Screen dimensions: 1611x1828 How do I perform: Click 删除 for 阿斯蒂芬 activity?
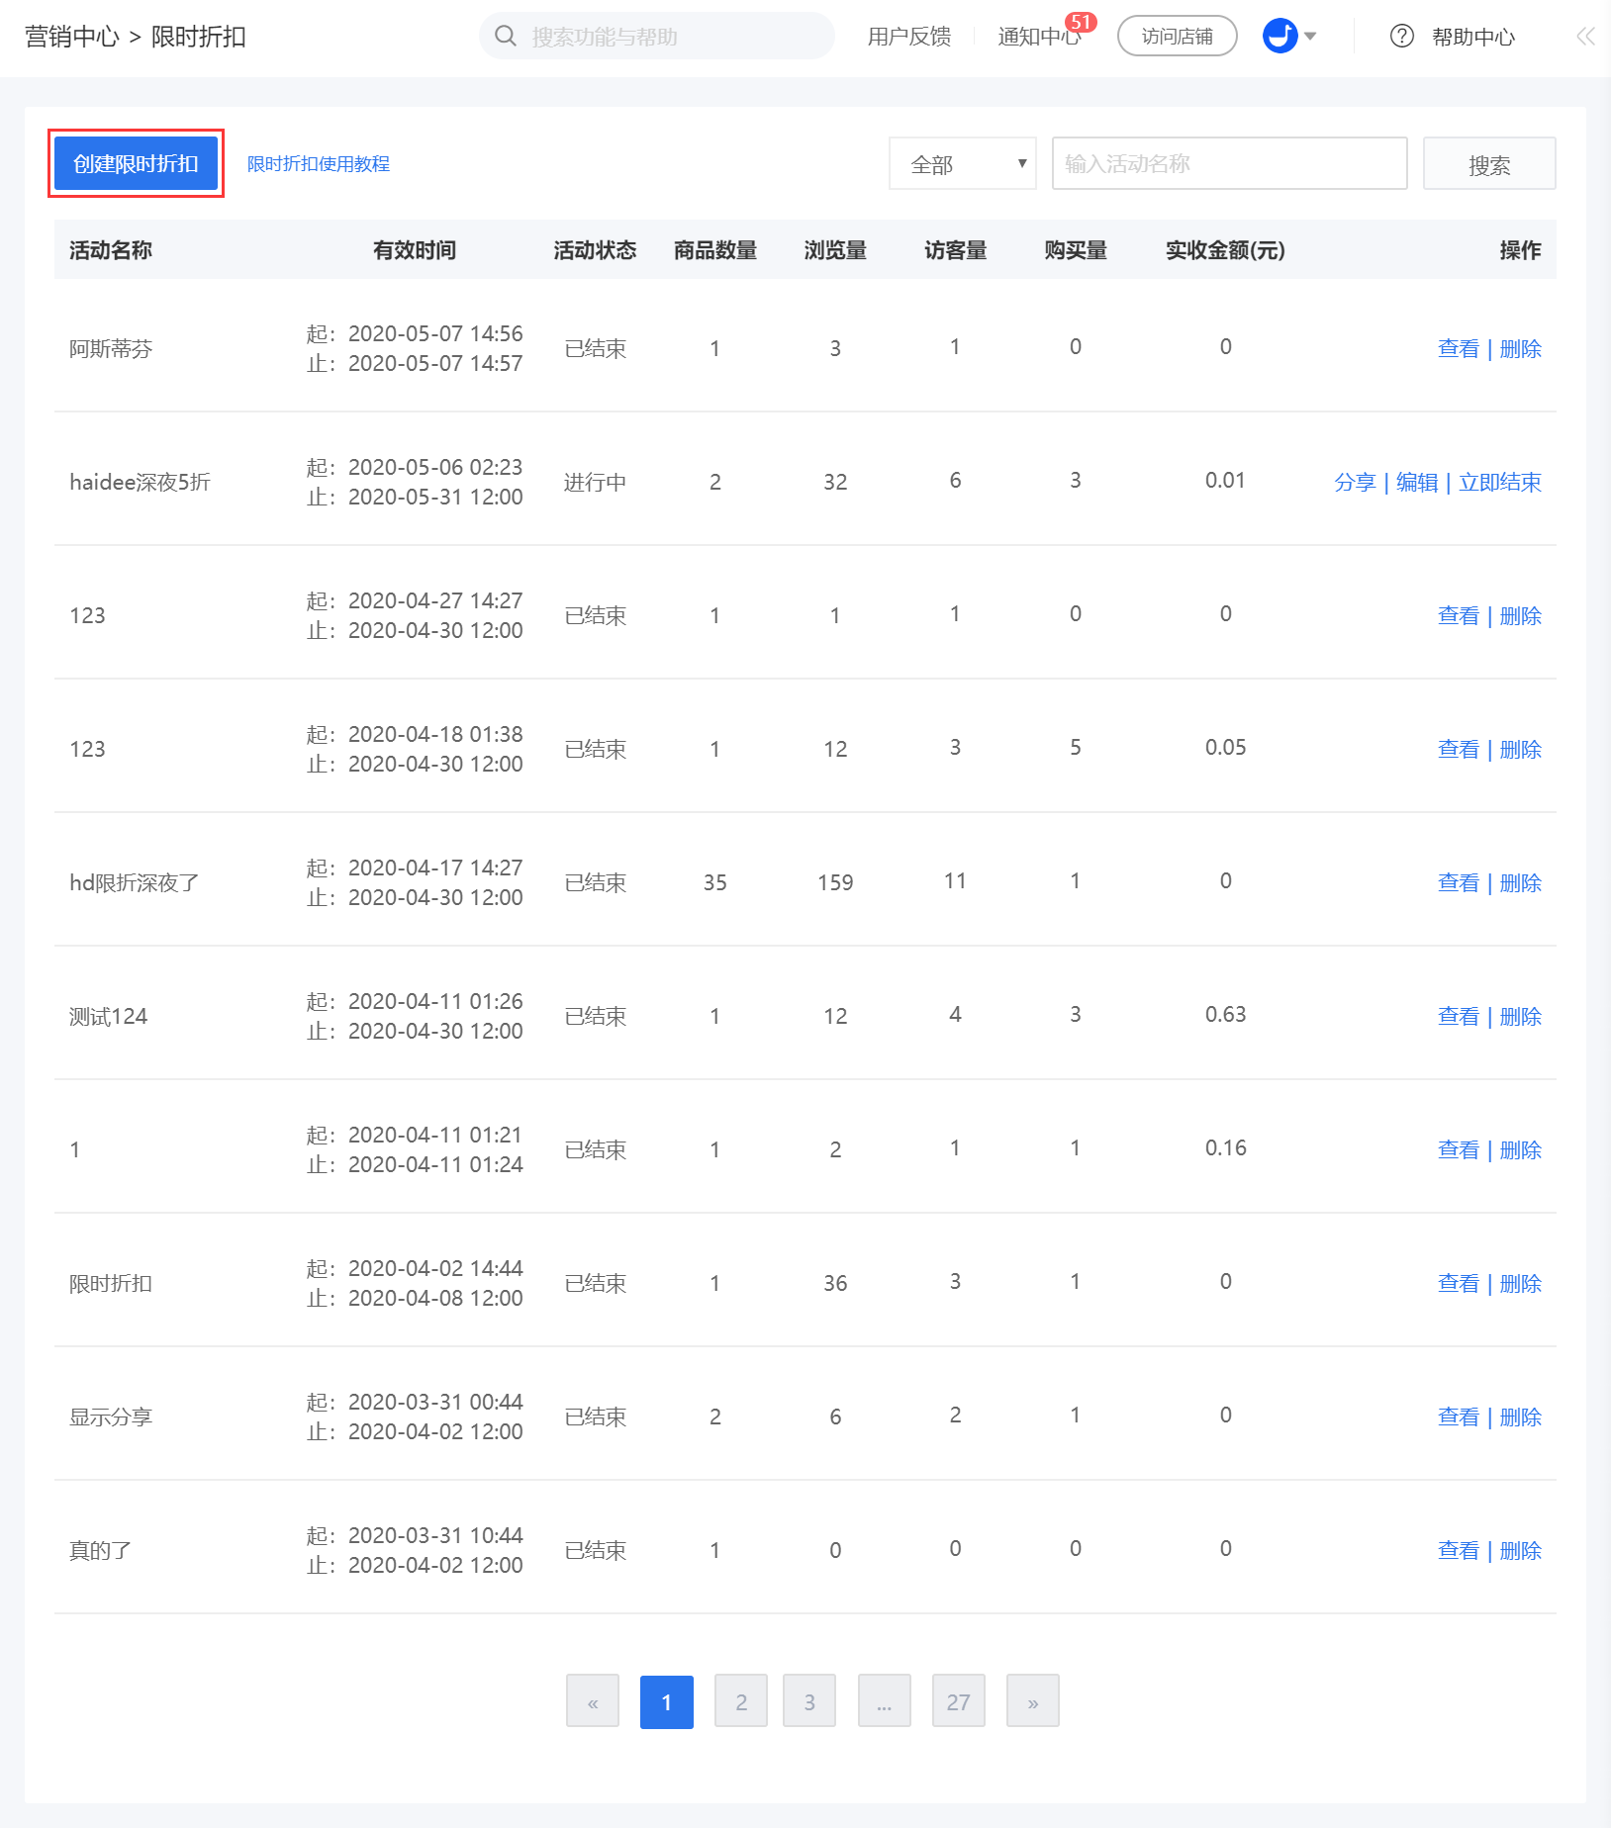click(x=1521, y=348)
